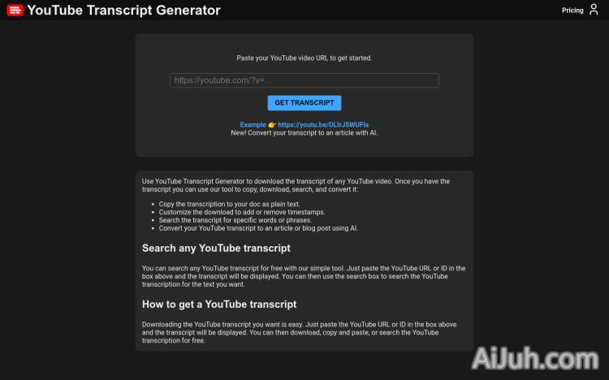Click 'Paste your YouTube video URL to get started.'

pyautogui.click(x=304, y=58)
